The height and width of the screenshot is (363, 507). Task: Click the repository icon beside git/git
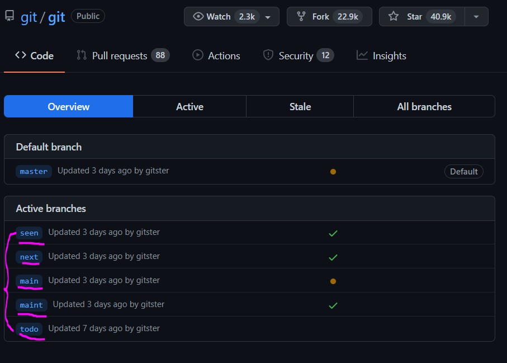(x=10, y=16)
